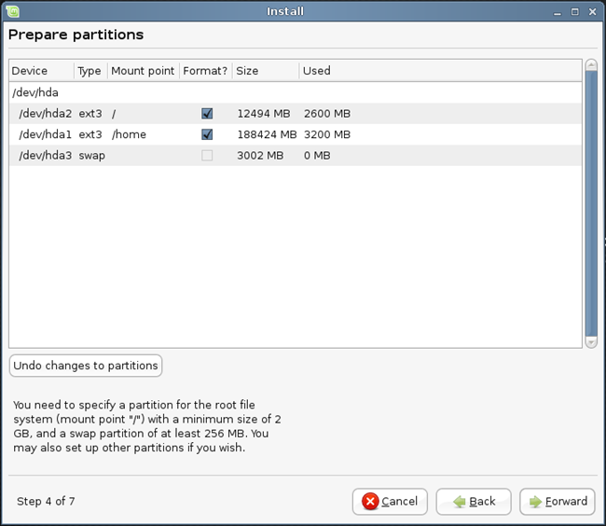
Task: Select the /dev/hda disk entry
Action: (35, 93)
